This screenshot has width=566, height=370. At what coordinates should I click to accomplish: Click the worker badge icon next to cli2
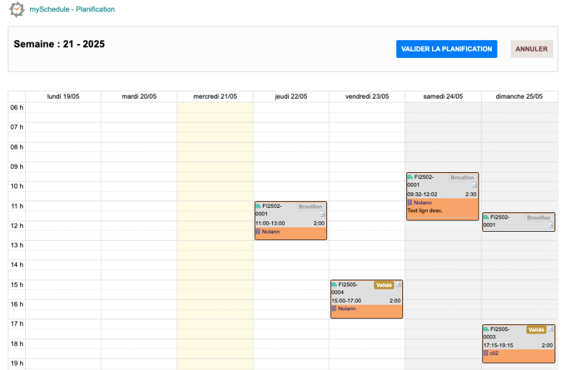[x=486, y=353]
